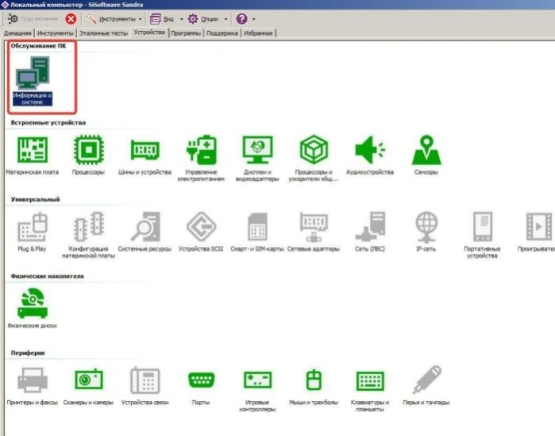Image resolution: width=555 pixels, height=436 pixels.
Task: Switch to the Программы tab
Action: (x=186, y=33)
